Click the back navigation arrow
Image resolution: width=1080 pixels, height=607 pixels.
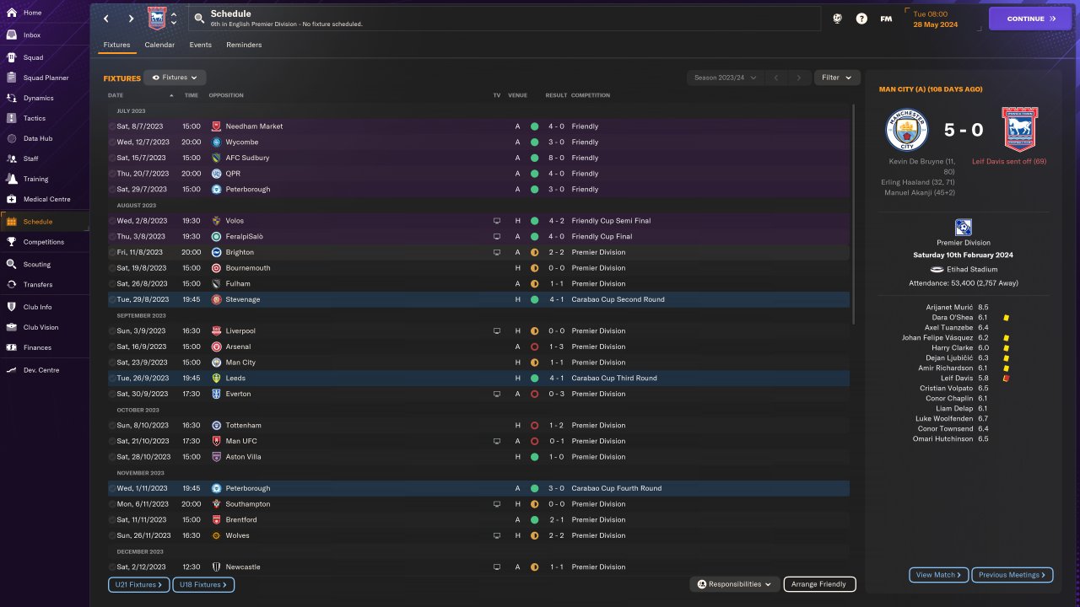tap(106, 19)
